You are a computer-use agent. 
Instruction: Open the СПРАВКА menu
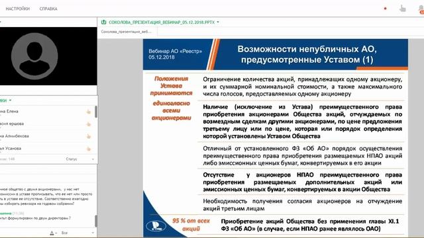[48, 9]
